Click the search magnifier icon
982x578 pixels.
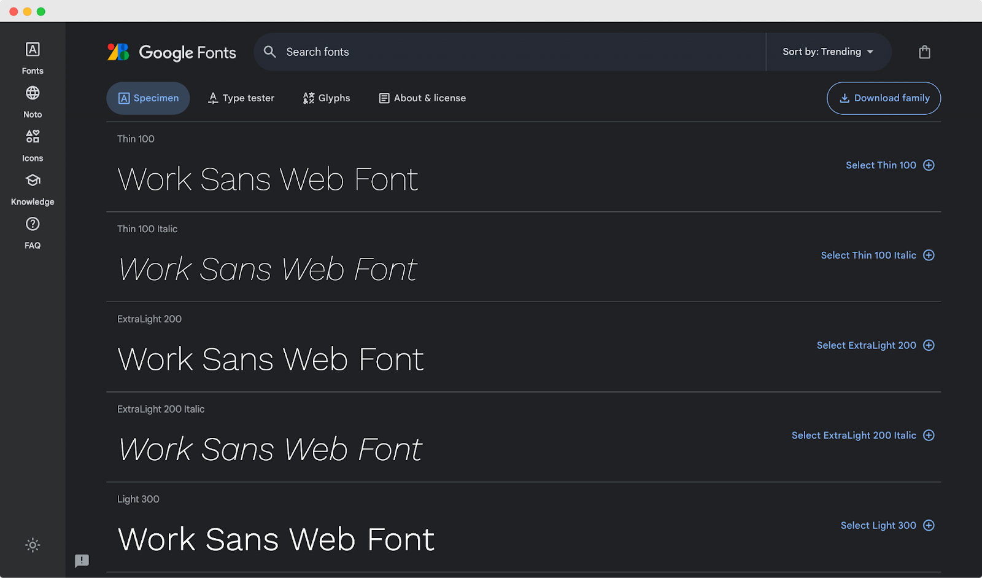269,52
